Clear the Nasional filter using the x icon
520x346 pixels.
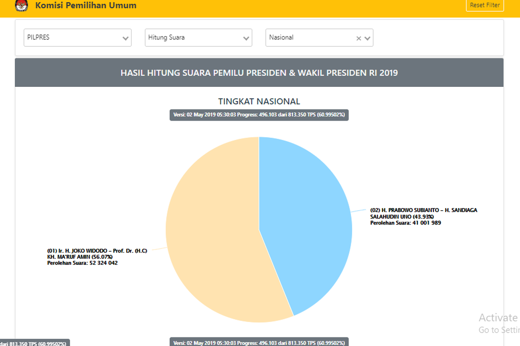tap(358, 38)
